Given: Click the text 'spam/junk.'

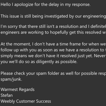Looking at the screenshot, I should (x=11, y=79).
